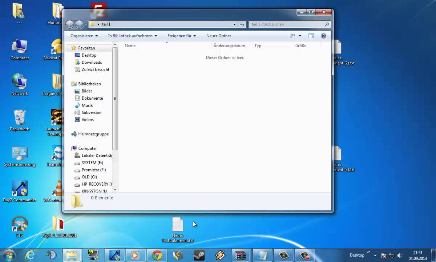Create a folder with Neuer Ordner

tap(219, 36)
